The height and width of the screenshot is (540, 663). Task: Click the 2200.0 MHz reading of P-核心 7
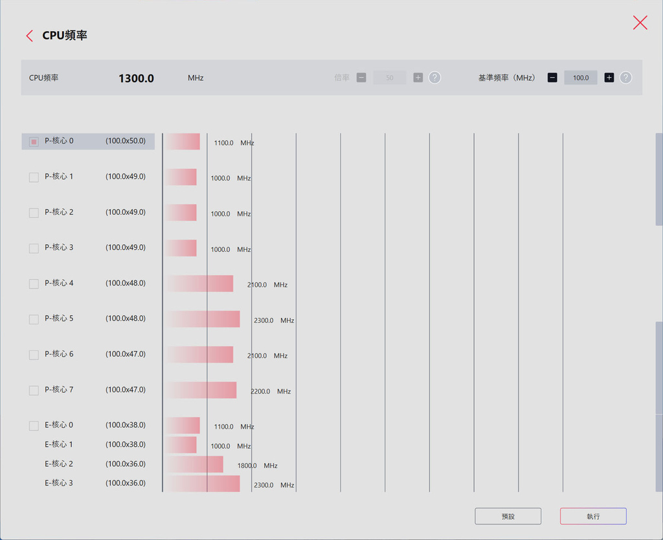[271, 392]
